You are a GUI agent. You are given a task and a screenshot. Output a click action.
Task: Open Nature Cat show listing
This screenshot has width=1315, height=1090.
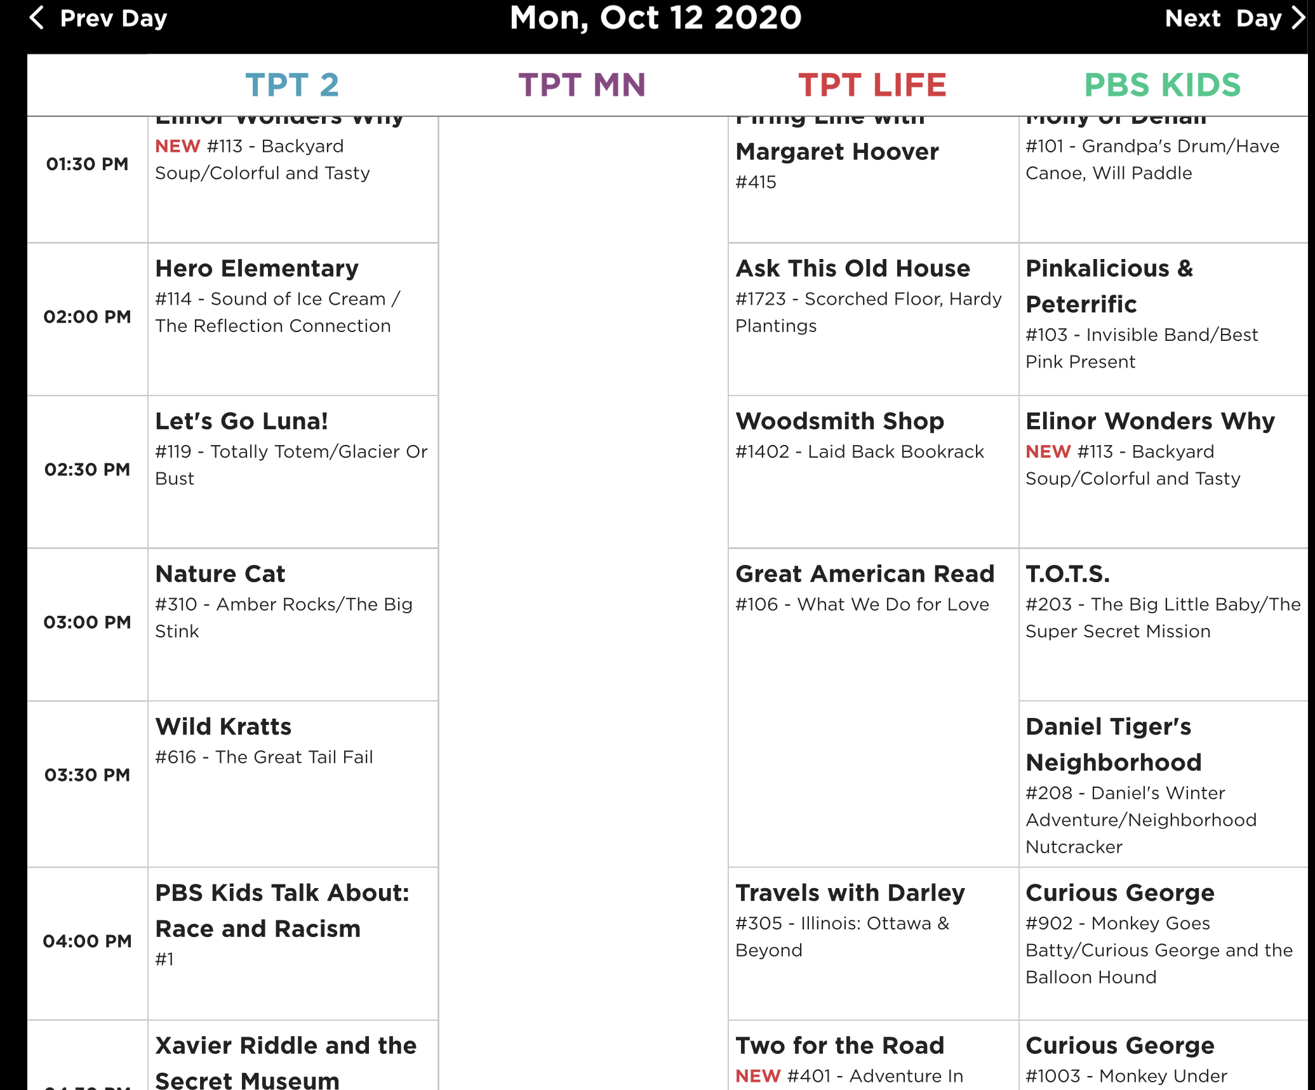(x=220, y=574)
